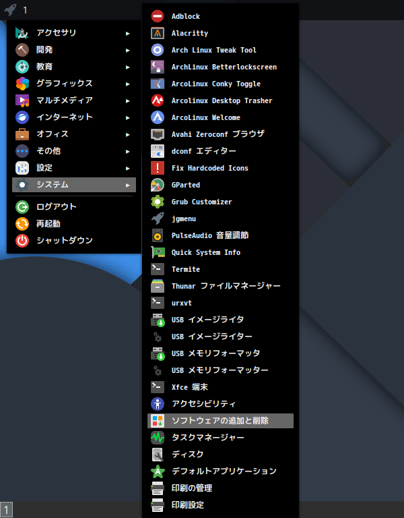Image resolution: width=404 pixels, height=518 pixels.
Task: Click the Adblock red icon
Action: pos(158,16)
